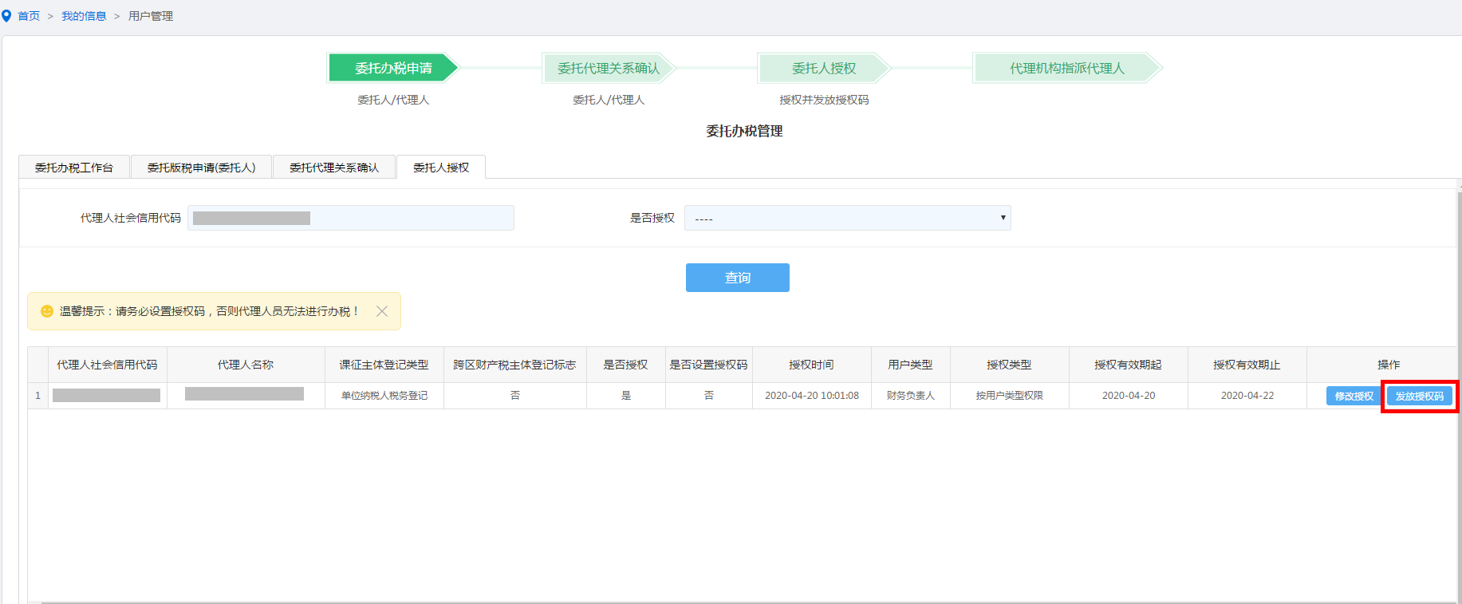Image resolution: width=1462 pixels, height=604 pixels.
Task: Click the 授权时间 column header
Action: [x=811, y=365]
